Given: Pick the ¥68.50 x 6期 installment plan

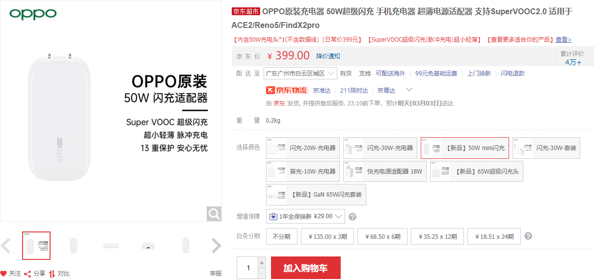Looking at the screenshot, I should point(382,236).
